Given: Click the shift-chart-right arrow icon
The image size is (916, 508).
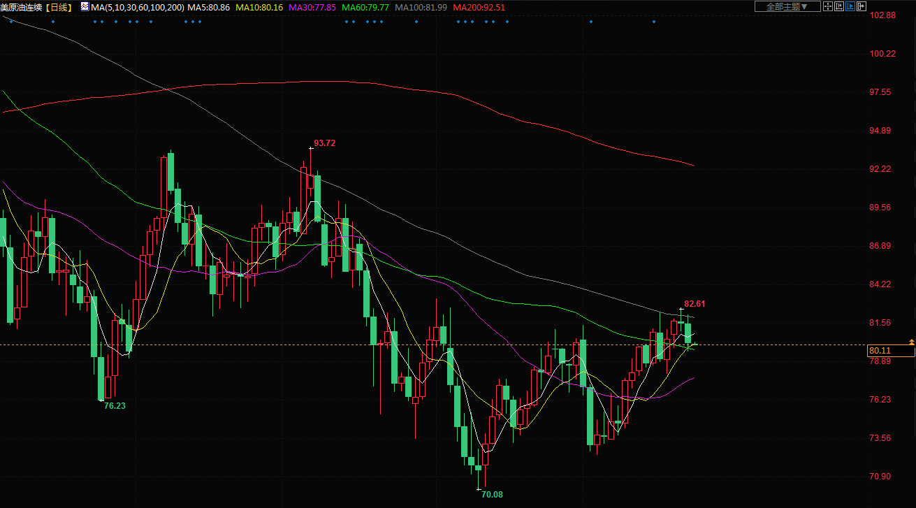Looking at the screenshot, I should (861, 6).
